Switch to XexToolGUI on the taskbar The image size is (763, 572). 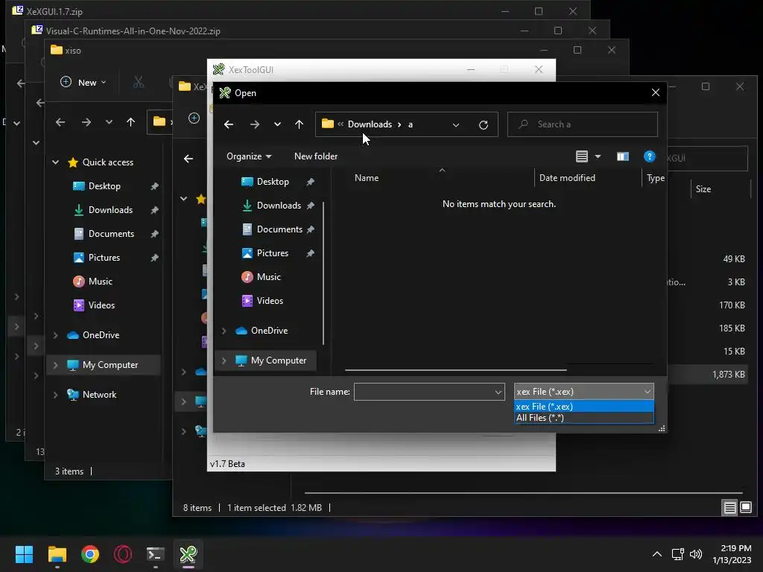(x=189, y=554)
